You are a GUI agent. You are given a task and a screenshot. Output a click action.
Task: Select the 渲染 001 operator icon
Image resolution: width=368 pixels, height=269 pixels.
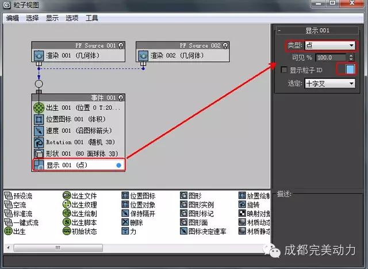coord(39,56)
